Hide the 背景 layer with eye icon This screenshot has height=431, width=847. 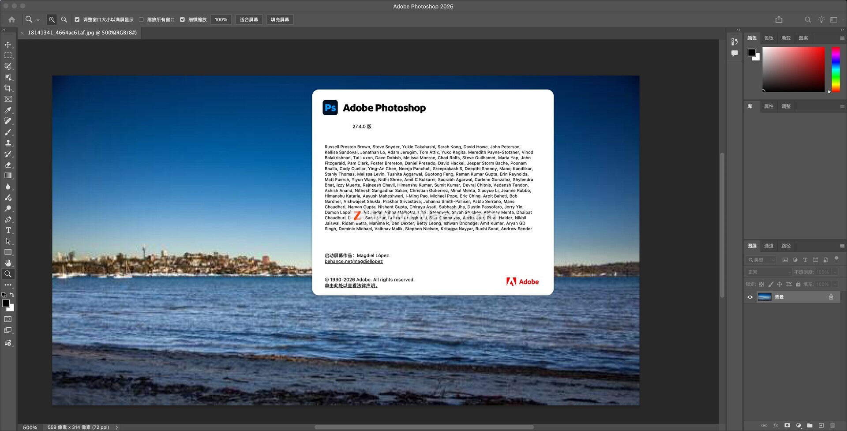(x=750, y=297)
